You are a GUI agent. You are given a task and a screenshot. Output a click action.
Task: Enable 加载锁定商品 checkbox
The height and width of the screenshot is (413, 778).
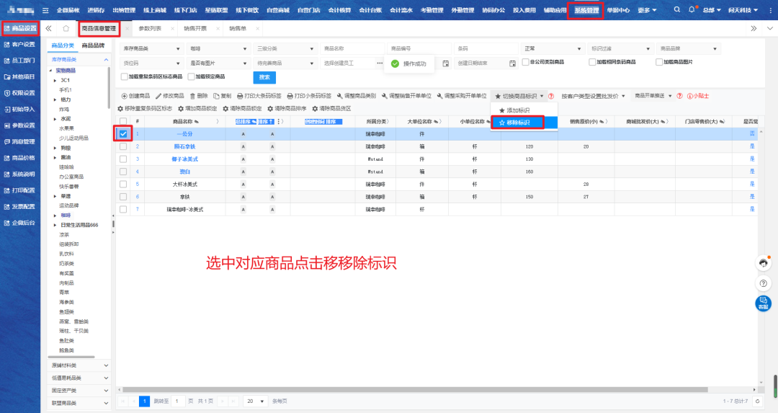tap(189, 76)
